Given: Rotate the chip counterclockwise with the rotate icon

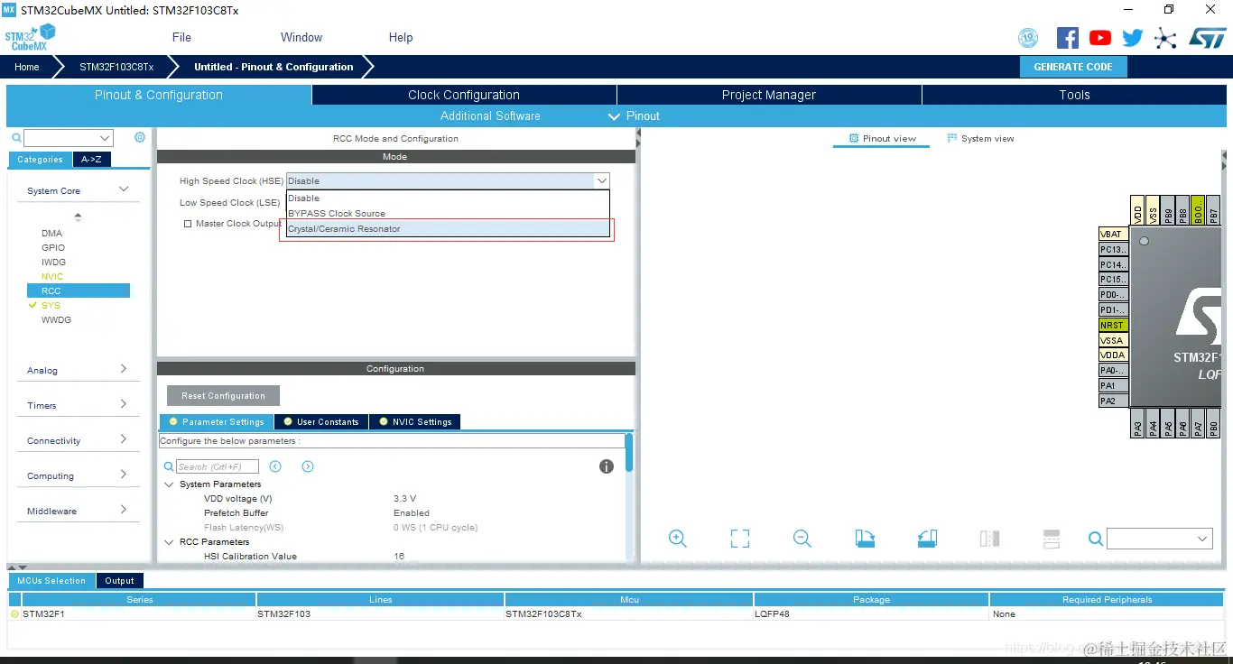Looking at the screenshot, I should click(927, 539).
